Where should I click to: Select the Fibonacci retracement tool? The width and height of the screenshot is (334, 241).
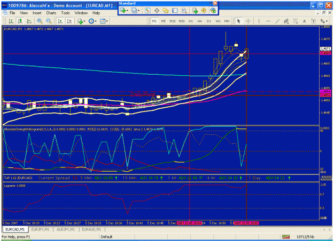pos(295,21)
